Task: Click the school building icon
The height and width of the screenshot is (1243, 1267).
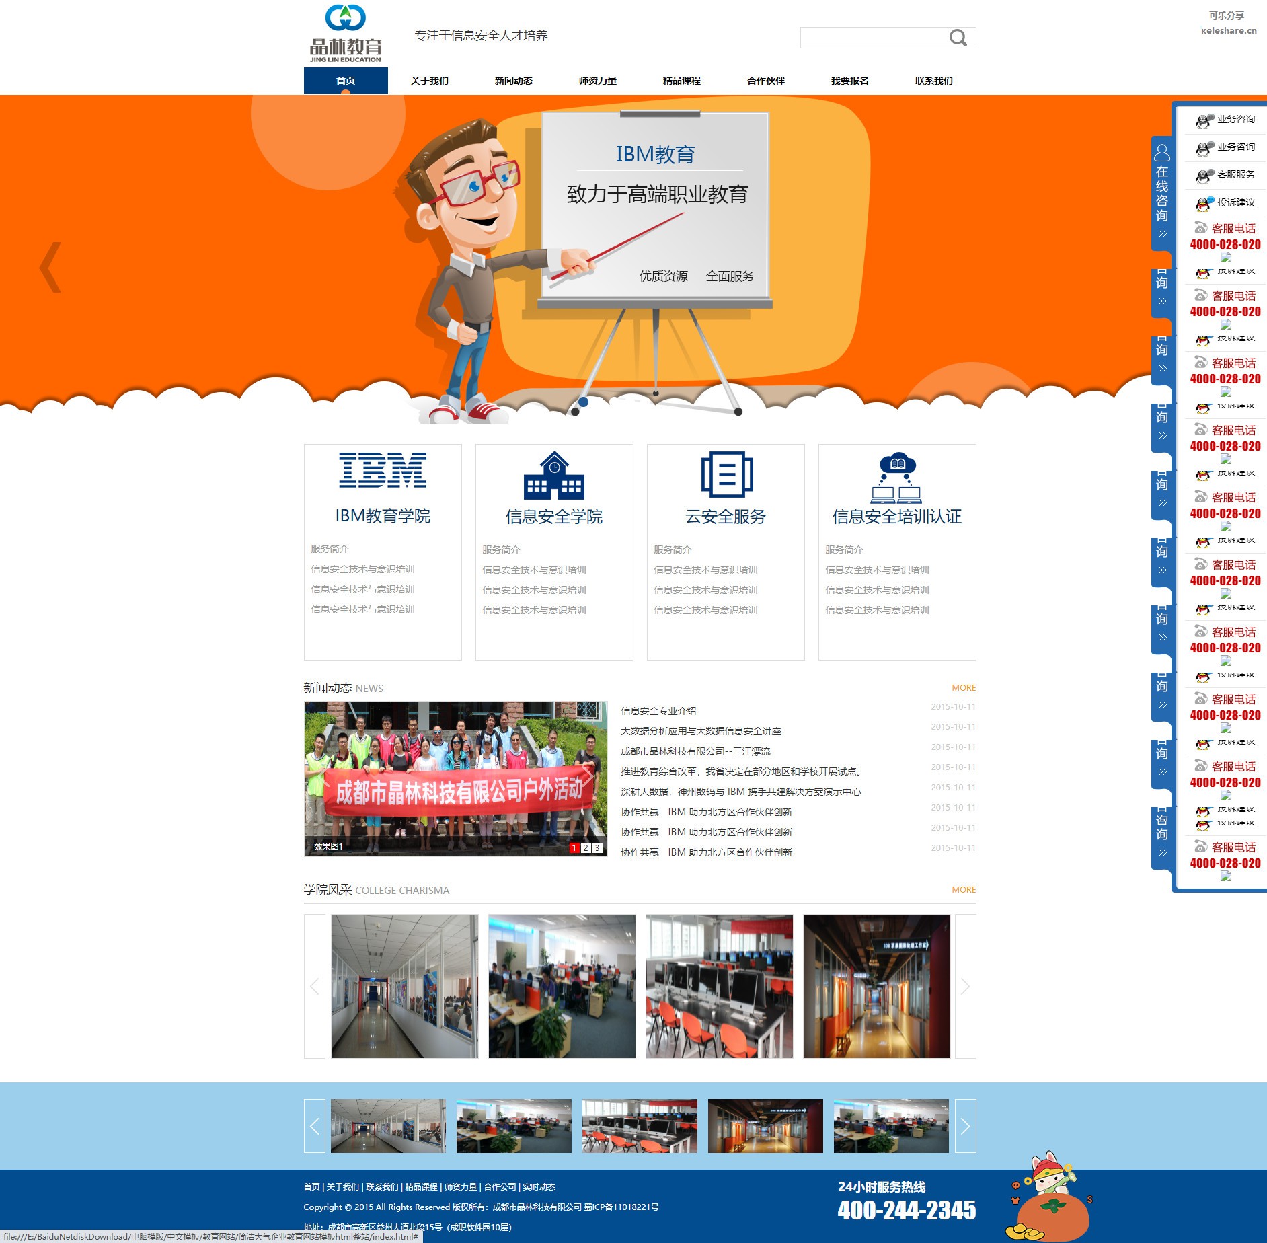Action: point(554,476)
